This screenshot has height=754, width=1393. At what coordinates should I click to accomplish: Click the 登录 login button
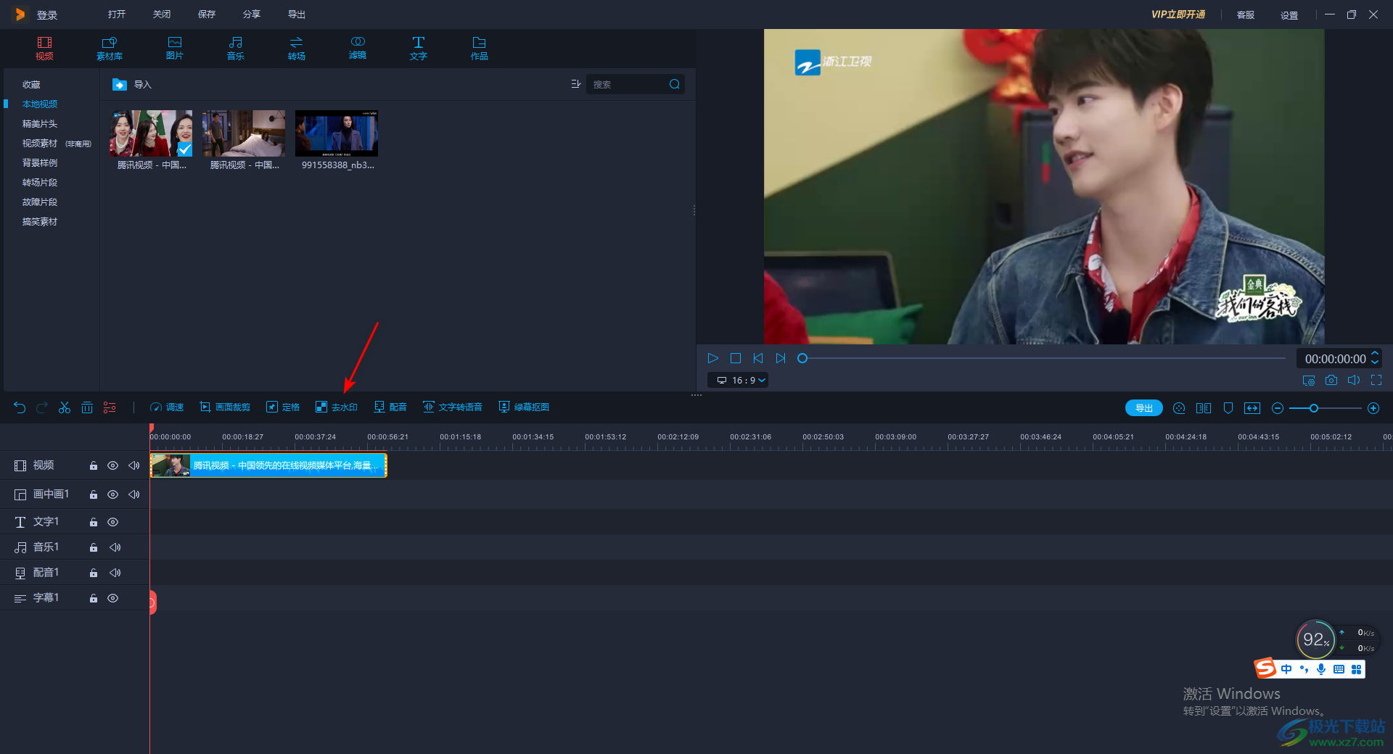(x=47, y=15)
